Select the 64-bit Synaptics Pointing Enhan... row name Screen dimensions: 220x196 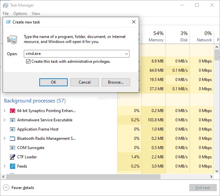click(x=47, y=111)
